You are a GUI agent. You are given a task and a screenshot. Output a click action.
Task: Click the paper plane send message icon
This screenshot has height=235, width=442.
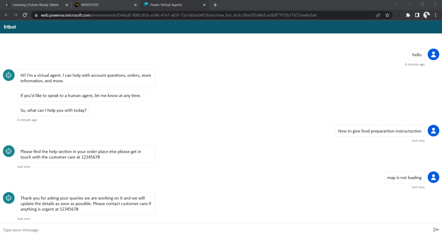pyautogui.click(x=436, y=229)
